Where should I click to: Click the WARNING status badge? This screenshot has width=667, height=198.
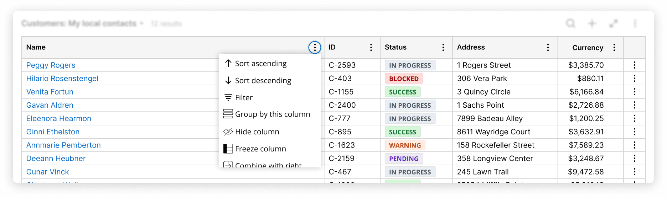405,145
